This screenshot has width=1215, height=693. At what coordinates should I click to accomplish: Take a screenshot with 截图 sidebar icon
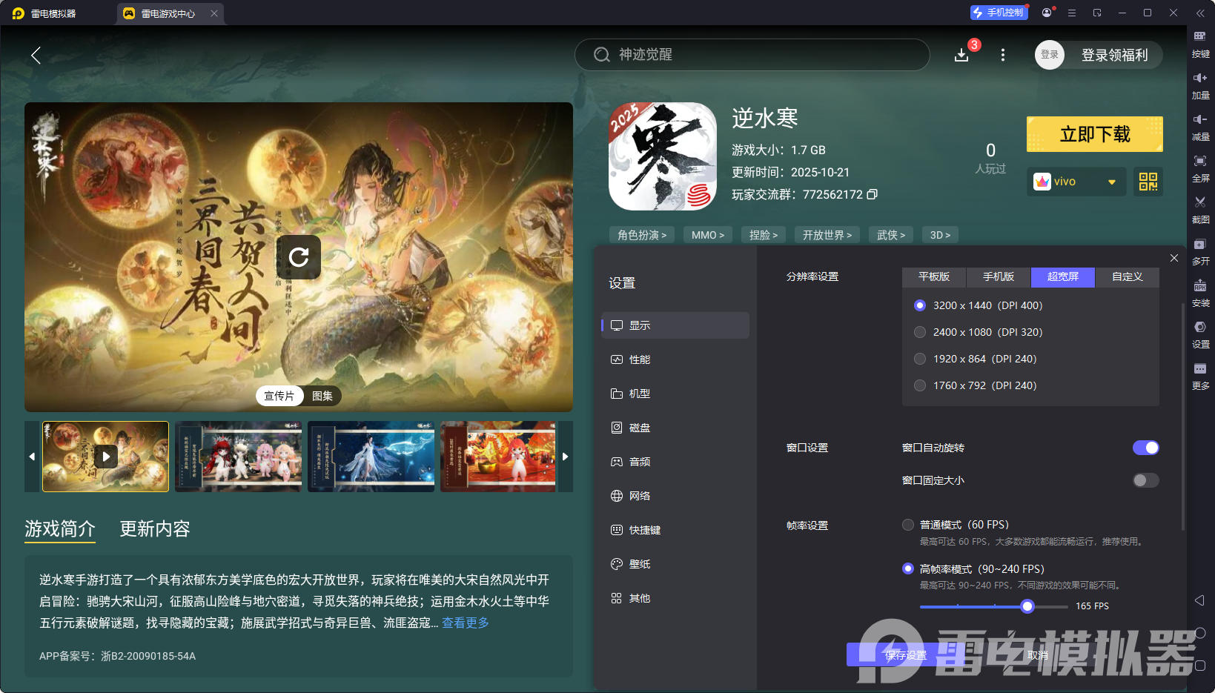[1200, 210]
